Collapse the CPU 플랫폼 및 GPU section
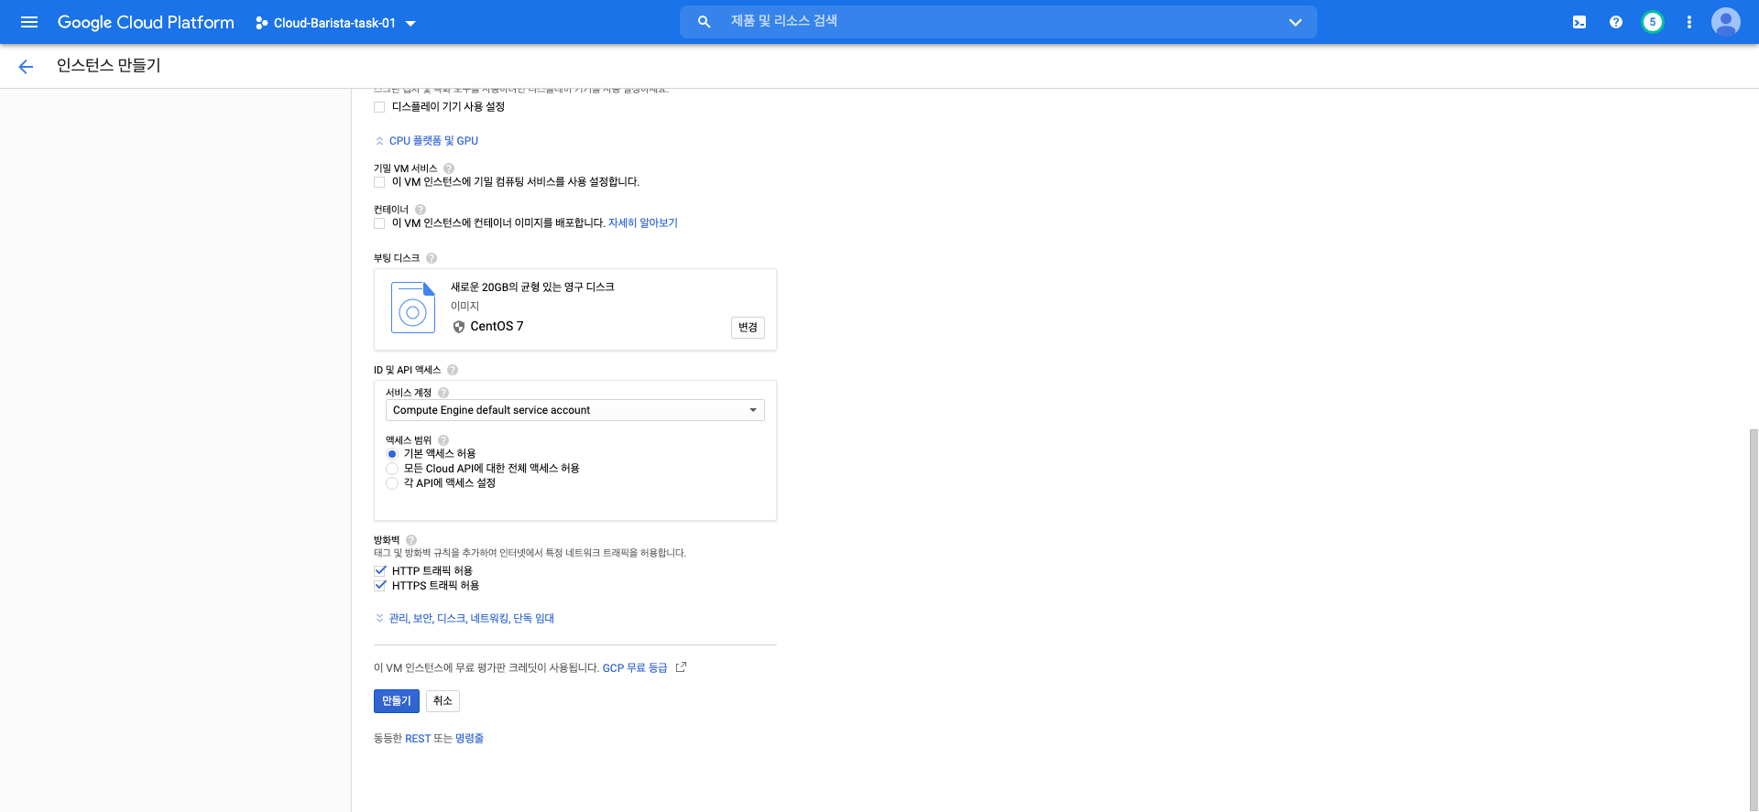 coord(432,141)
